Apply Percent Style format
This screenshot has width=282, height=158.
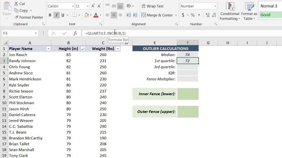193,15
